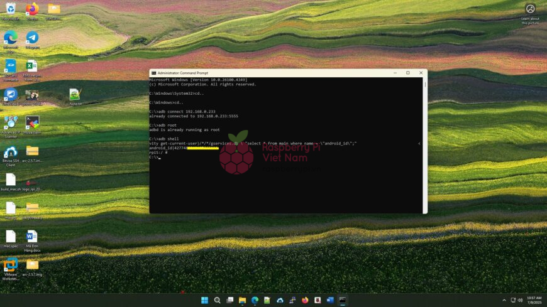The image size is (547, 307).
Task: Select the VMware Workstation desktop icon
Action: (11, 264)
